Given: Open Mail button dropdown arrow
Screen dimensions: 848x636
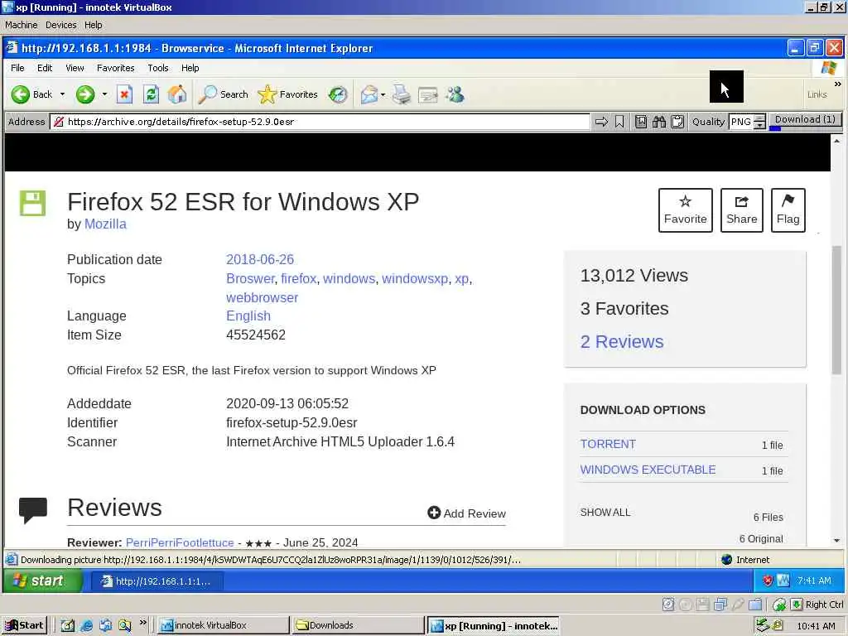Looking at the screenshot, I should click(383, 94).
